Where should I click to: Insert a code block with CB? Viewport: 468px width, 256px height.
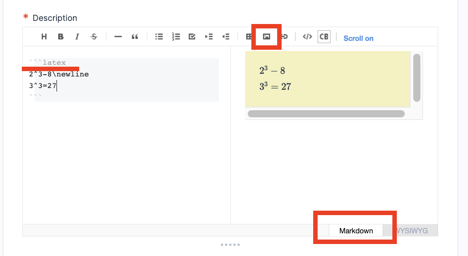(x=324, y=36)
